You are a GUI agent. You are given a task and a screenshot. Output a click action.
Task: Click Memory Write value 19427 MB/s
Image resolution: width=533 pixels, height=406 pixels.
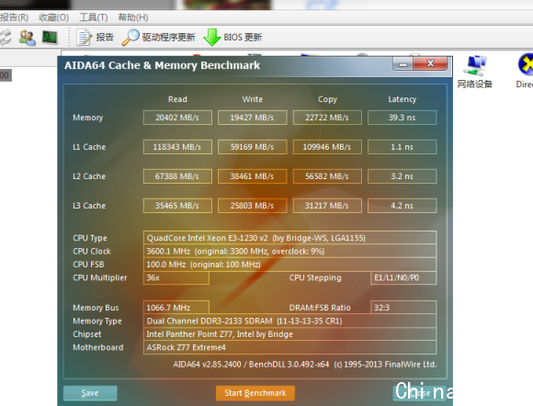(252, 118)
